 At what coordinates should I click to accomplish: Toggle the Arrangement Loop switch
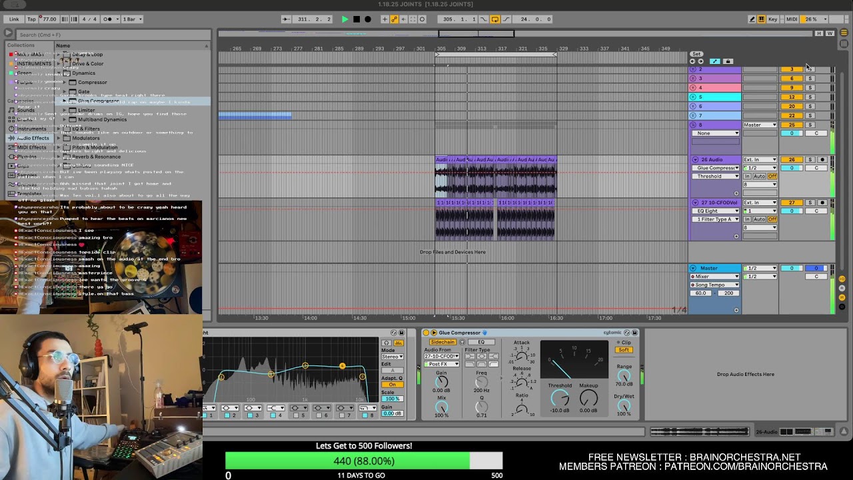[x=494, y=19]
